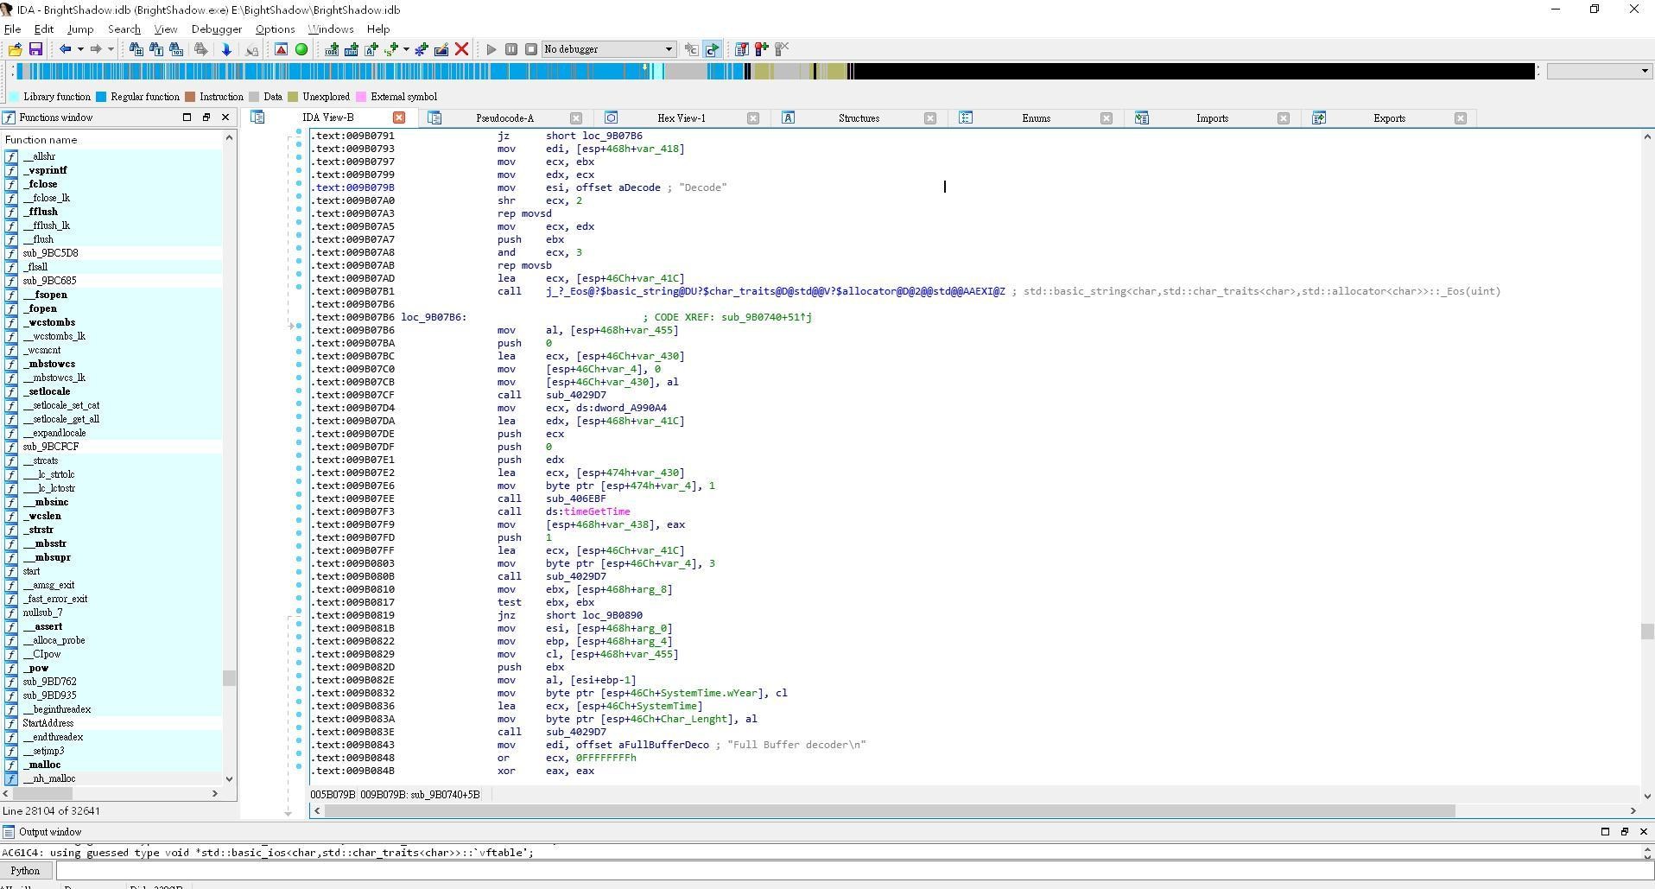Switch to the Imports tab
This screenshot has width=1655, height=889.
click(x=1212, y=118)
